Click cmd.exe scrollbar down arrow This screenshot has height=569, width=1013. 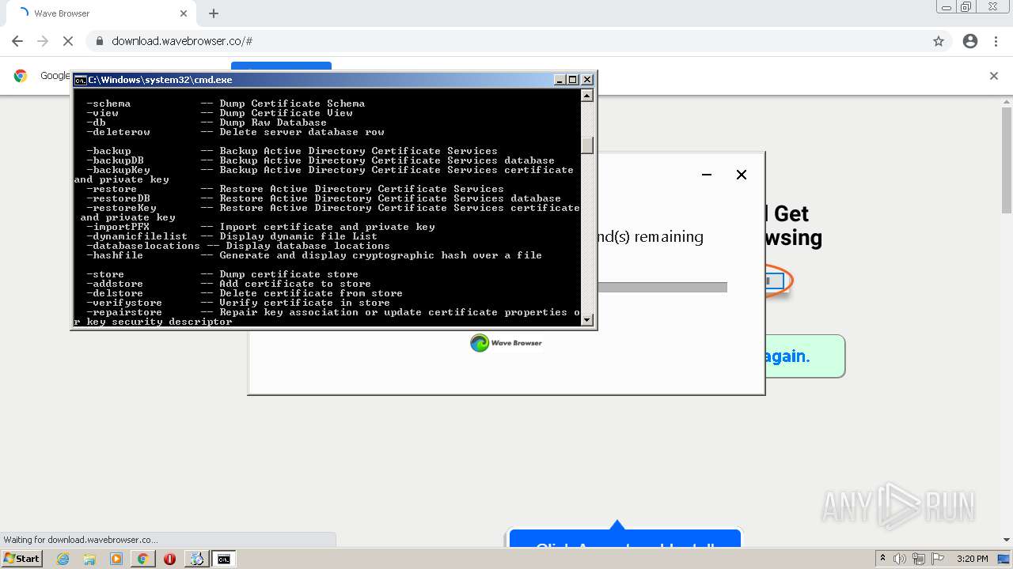586,320
